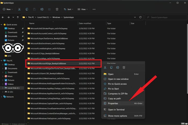Click the Delete trash icon in the top toolbar
Screen dimensions: 188x125
pyautogui.click(x=57, y=9)
